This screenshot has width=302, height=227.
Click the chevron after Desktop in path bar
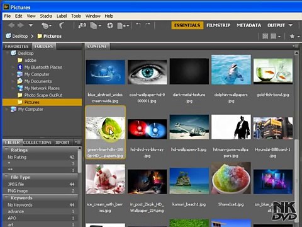click(x=32, y=37)
